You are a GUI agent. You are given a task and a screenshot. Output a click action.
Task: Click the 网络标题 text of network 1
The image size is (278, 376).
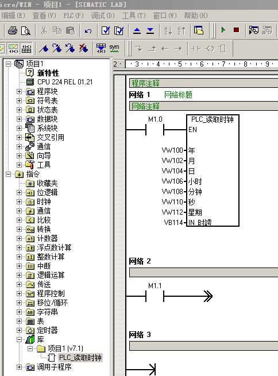point(178,95)
